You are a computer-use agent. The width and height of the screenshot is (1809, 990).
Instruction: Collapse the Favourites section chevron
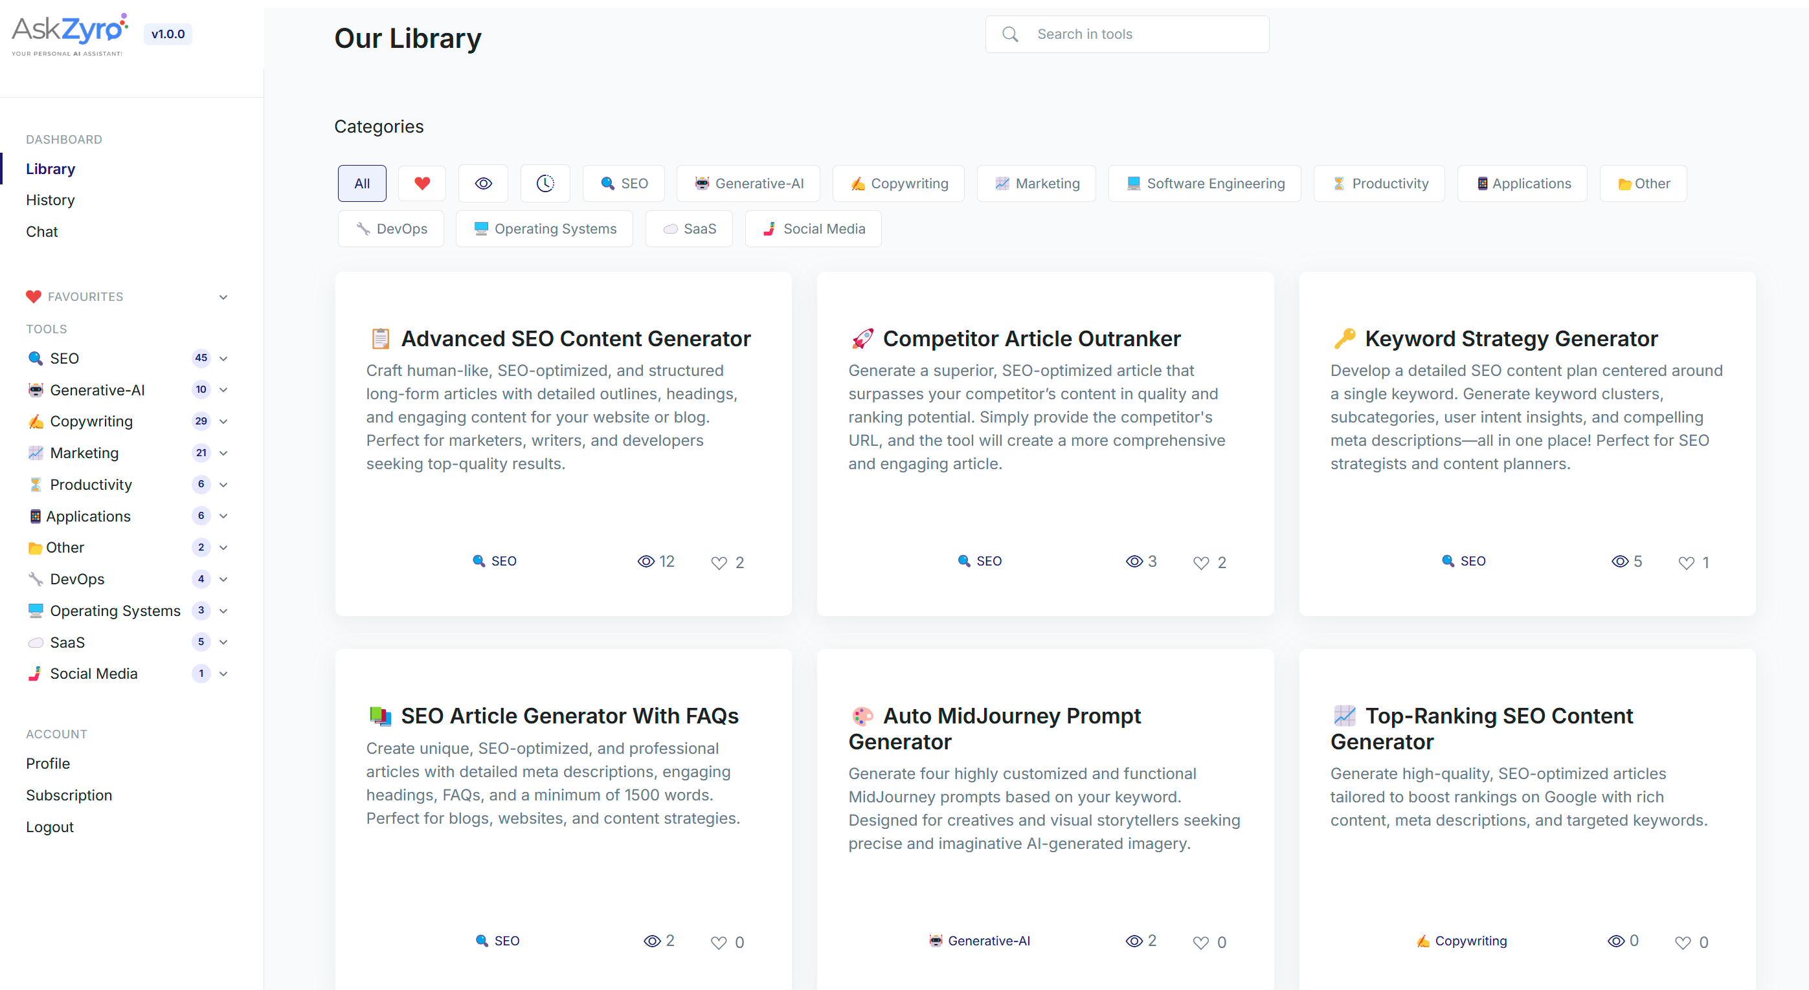pos(223,297)
